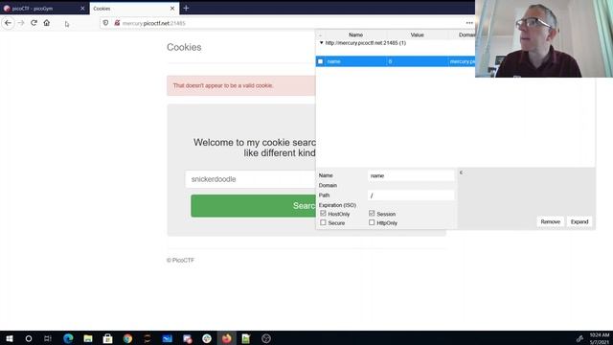Switch to Firefox in the taskbar

pos(226,338)
